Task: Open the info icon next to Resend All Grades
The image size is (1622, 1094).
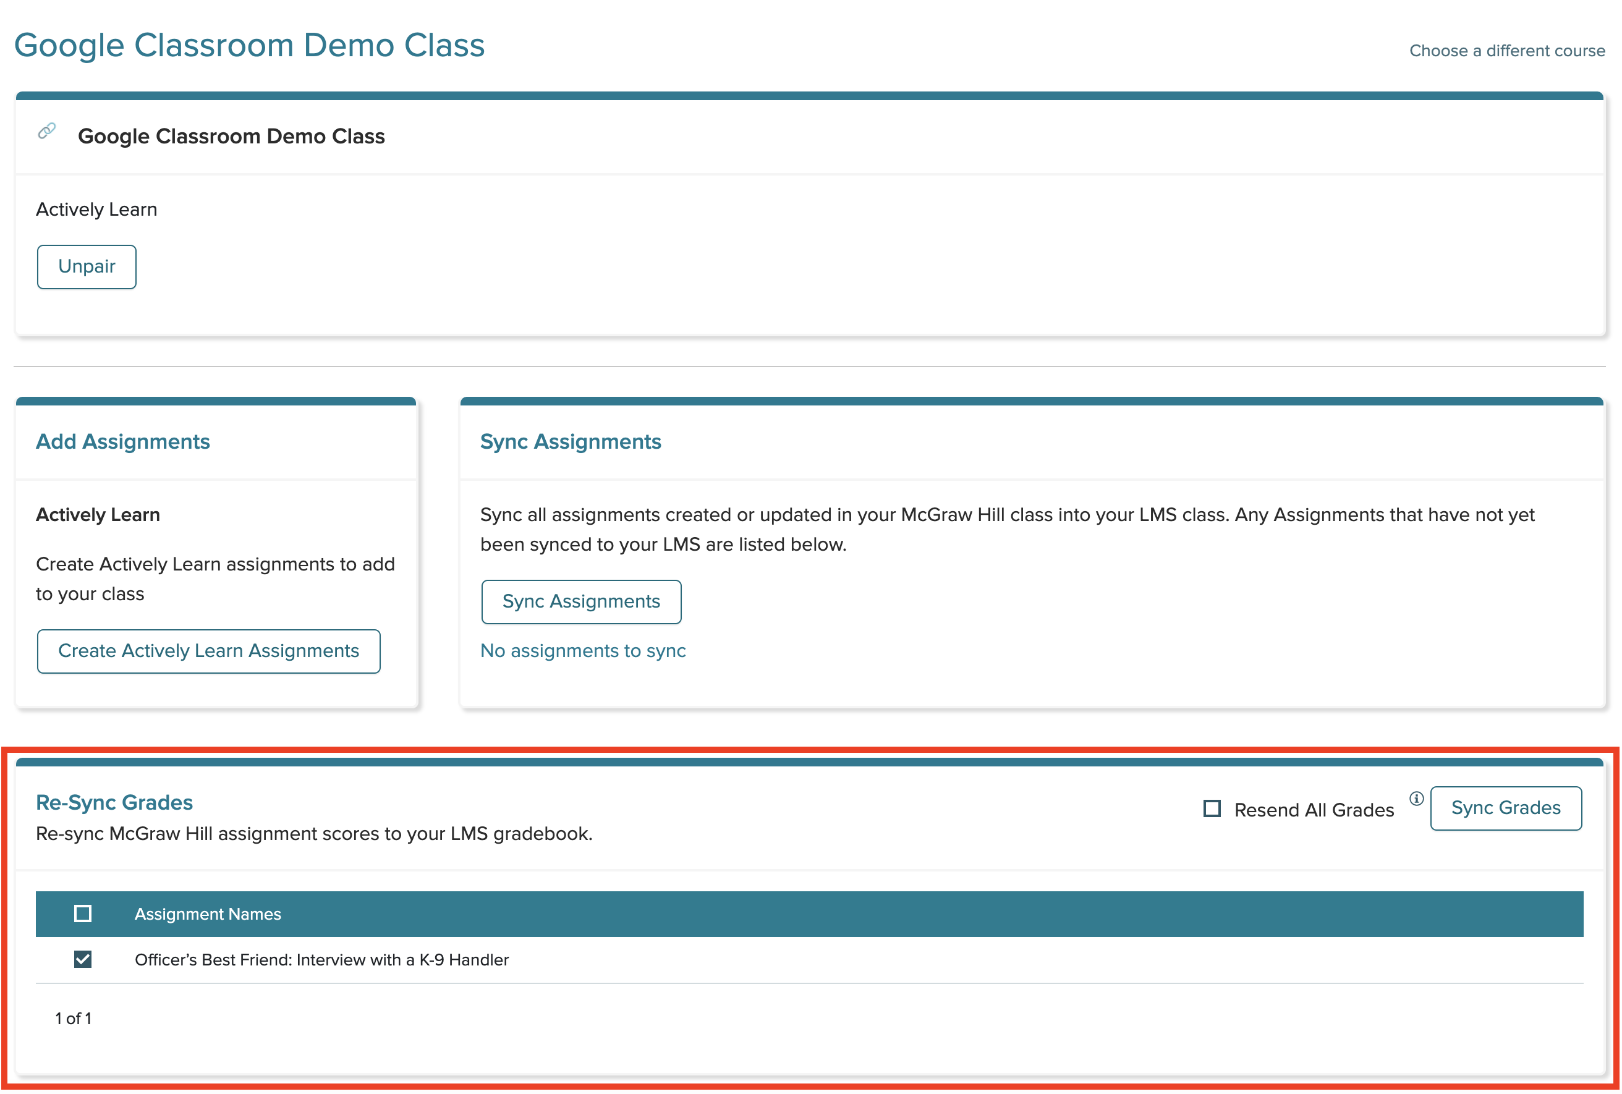Action: click(1416, 799)
